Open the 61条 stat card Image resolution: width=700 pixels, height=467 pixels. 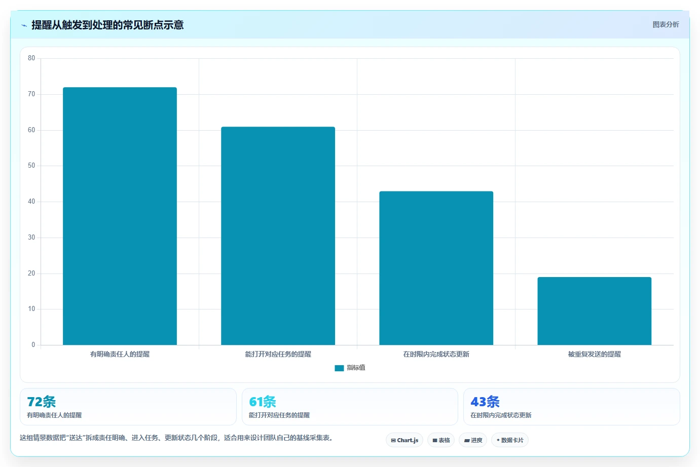(x=350, y=407)
